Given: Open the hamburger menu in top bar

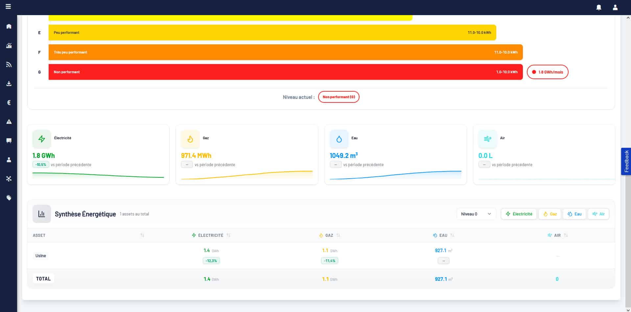Looking at the screenshot, I should point(8,7).
